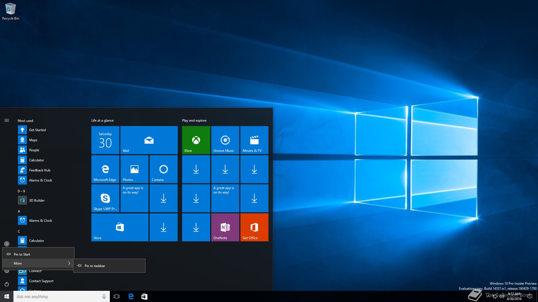Image resolution: width=538 pixels, height=302 pixels.
Task: Click the Cortana microphone icon
Action: (104, 296)
